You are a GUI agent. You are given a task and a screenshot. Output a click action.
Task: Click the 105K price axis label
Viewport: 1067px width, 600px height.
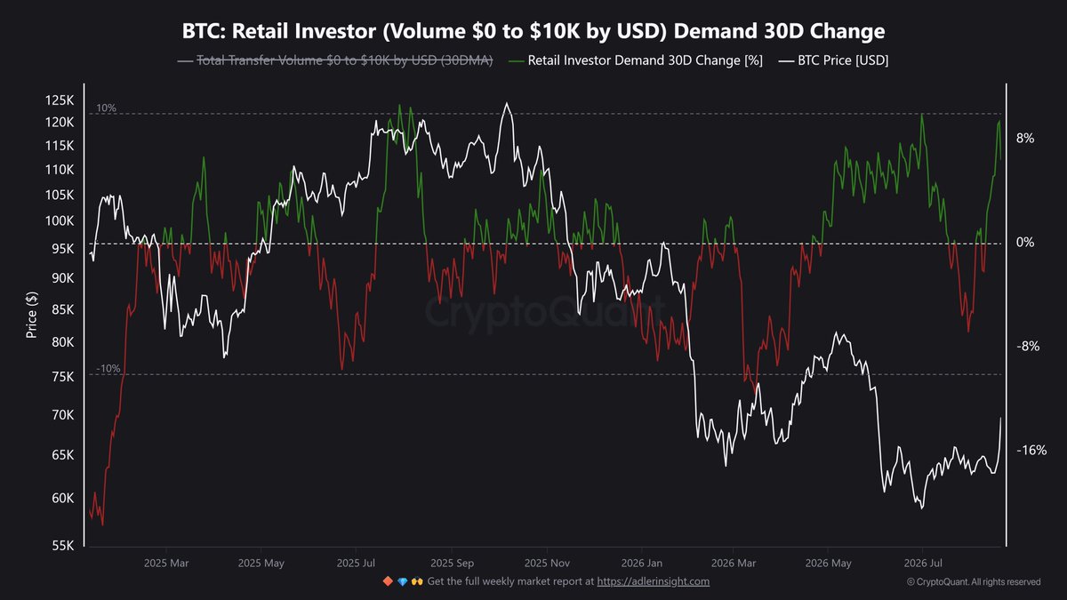tap(60, 194)
